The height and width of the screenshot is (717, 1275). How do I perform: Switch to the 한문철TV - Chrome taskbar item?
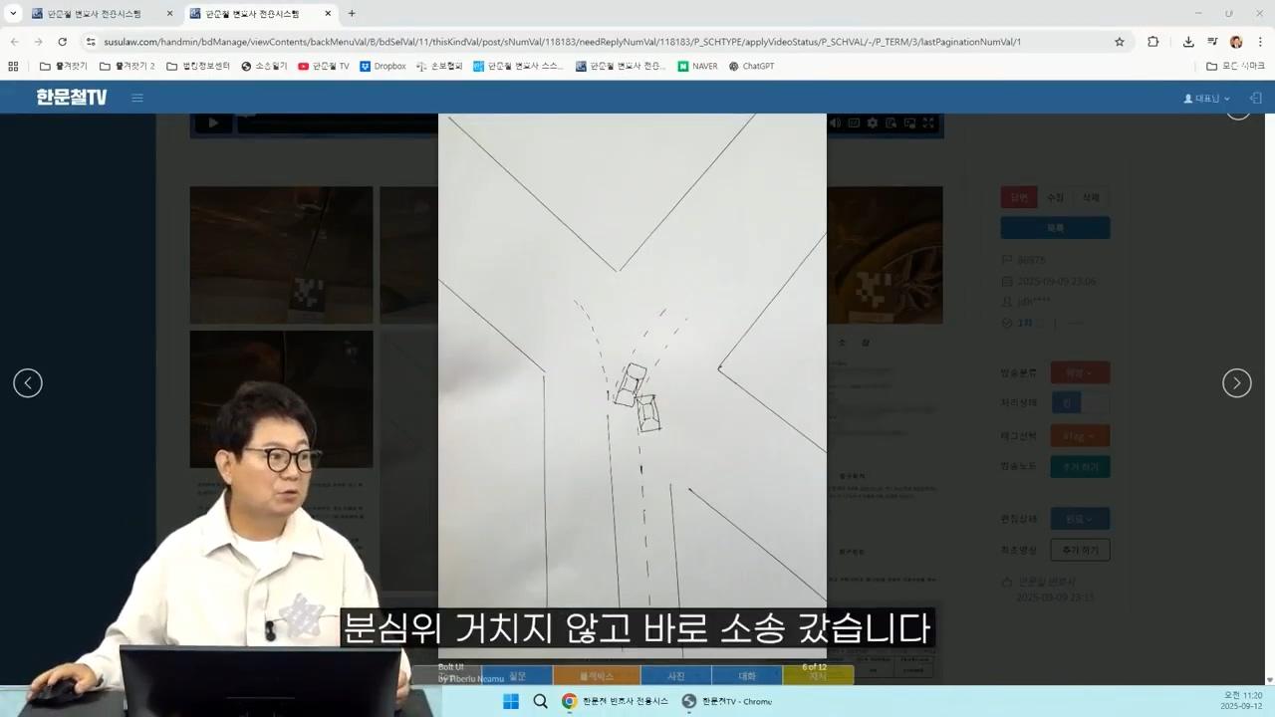coord(727,701)
